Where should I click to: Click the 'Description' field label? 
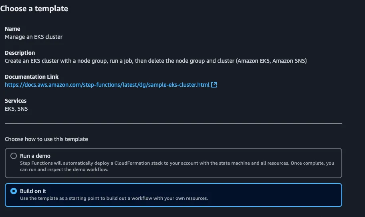tap(20, 53)
